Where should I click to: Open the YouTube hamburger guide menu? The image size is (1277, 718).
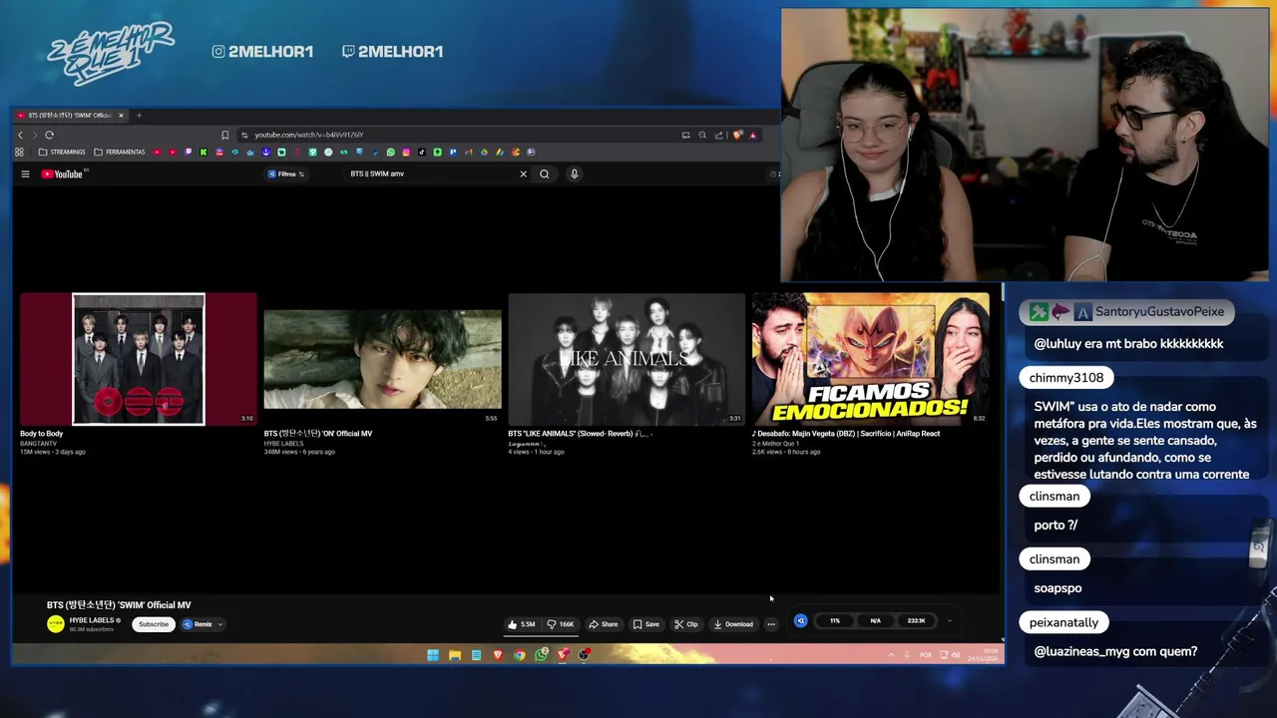tap(25, 174)
